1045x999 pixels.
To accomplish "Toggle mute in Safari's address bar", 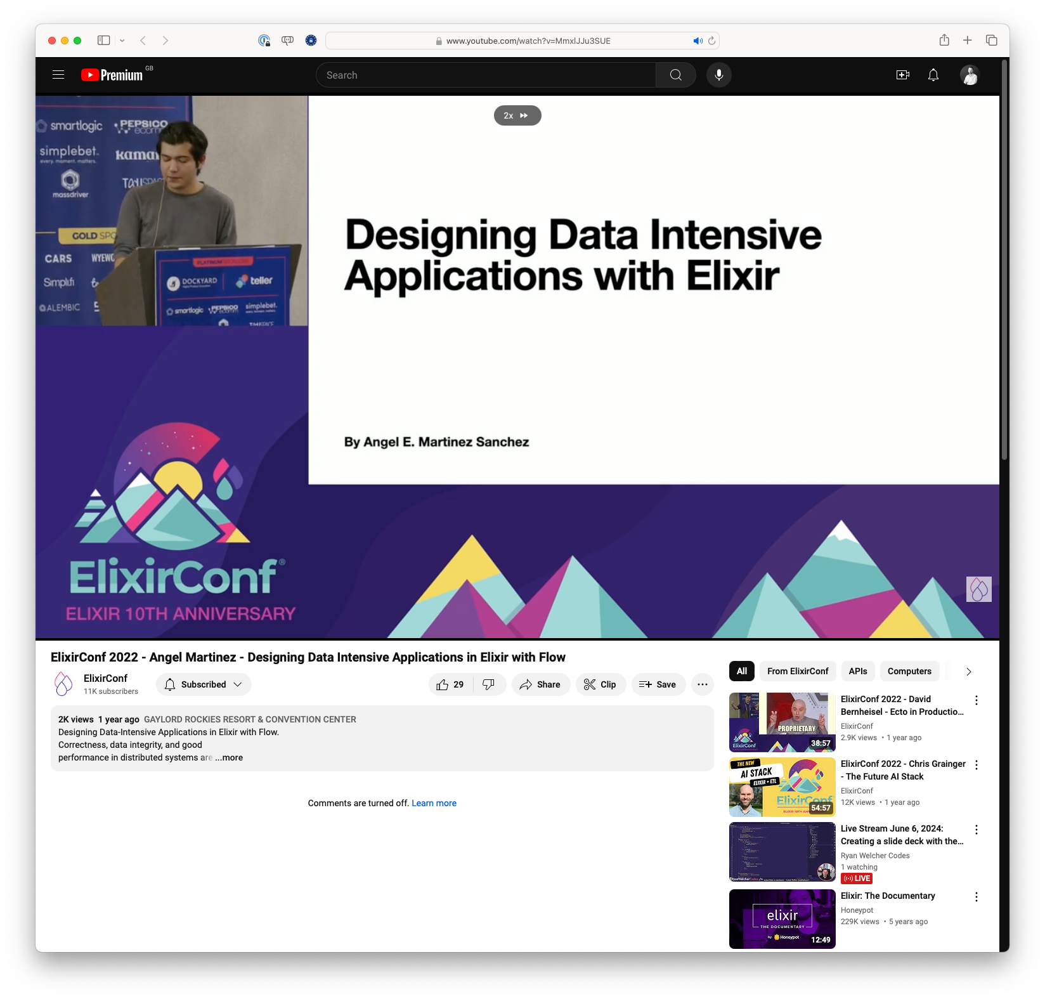I will [698, 40].
